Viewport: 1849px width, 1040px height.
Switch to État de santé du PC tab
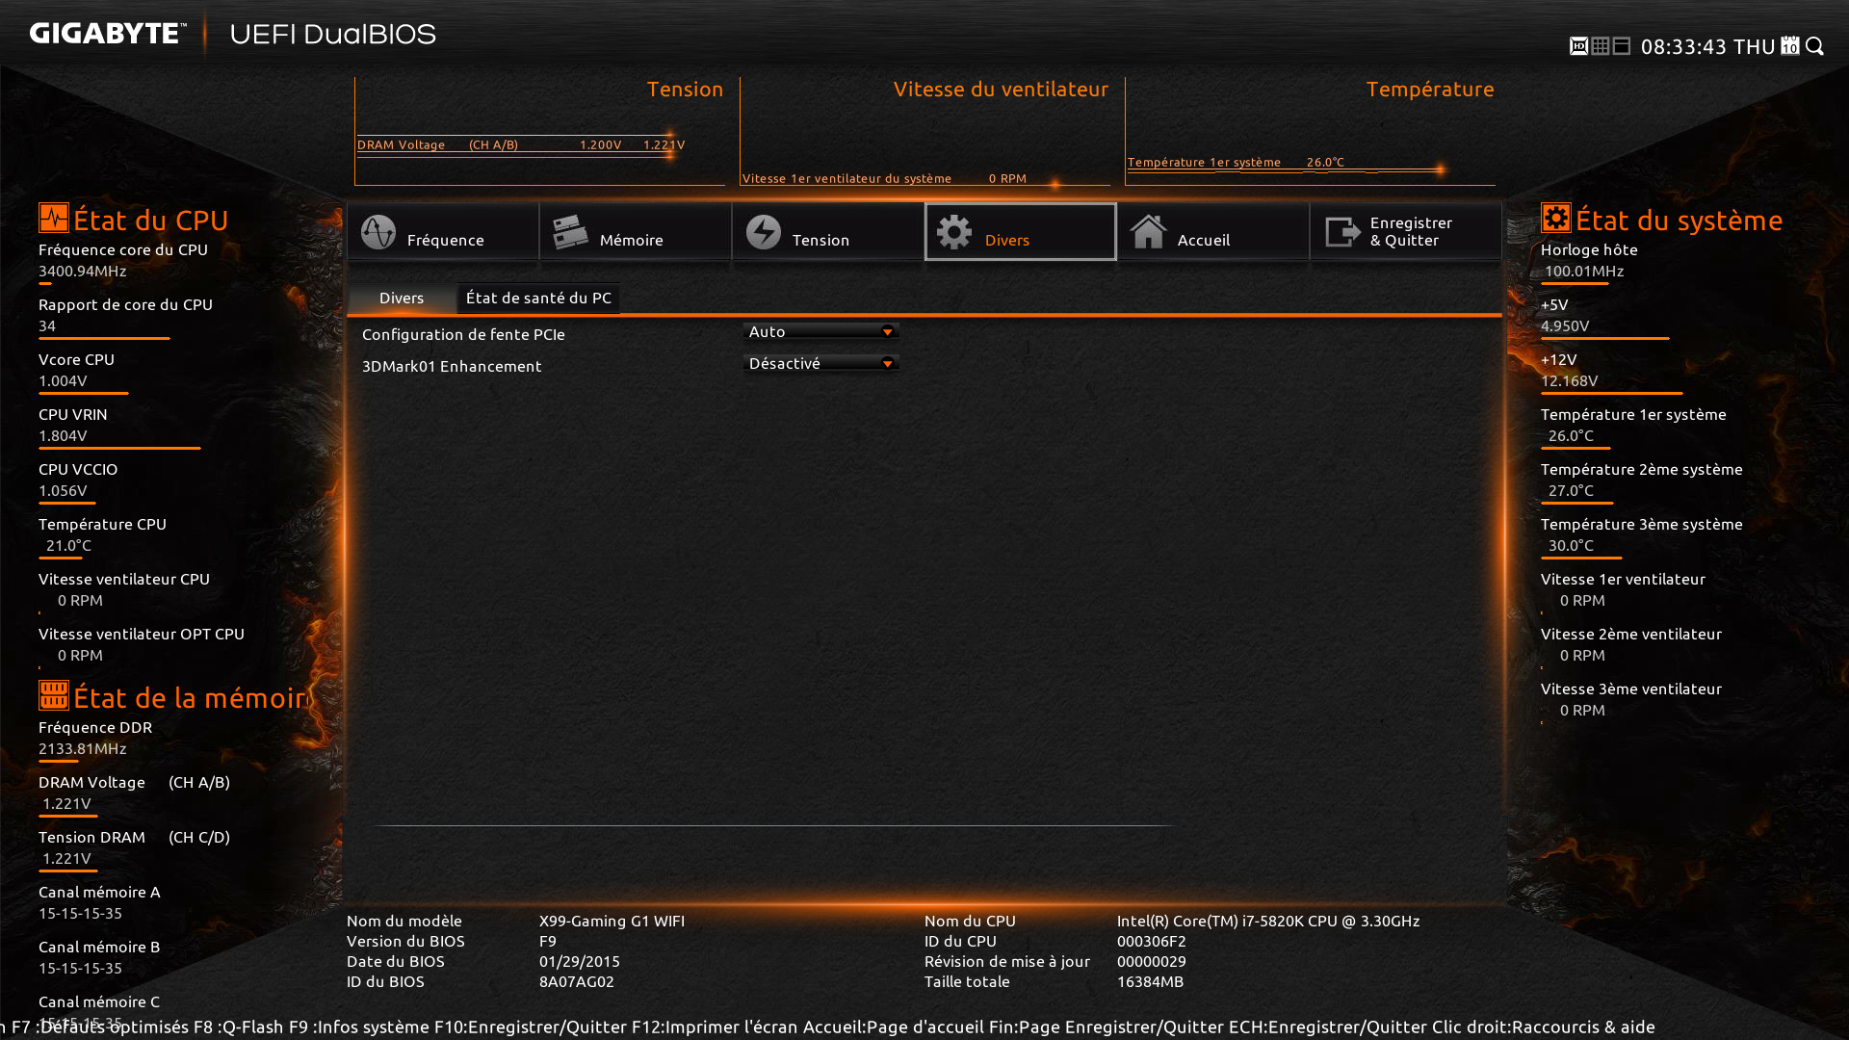538,299
